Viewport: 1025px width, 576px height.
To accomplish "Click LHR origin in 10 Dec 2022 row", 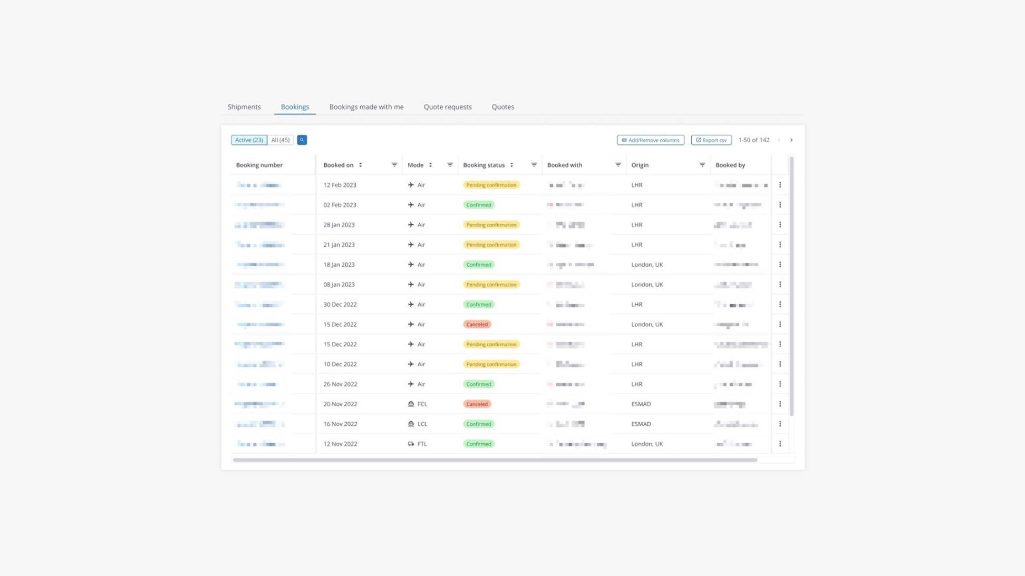I will [637, 364].
